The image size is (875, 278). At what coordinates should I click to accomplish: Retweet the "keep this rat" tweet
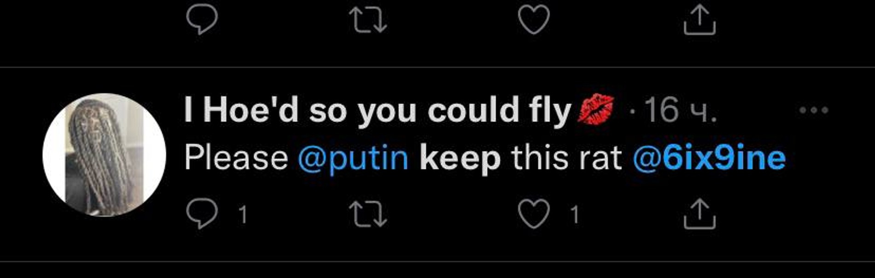click(367, 214)
